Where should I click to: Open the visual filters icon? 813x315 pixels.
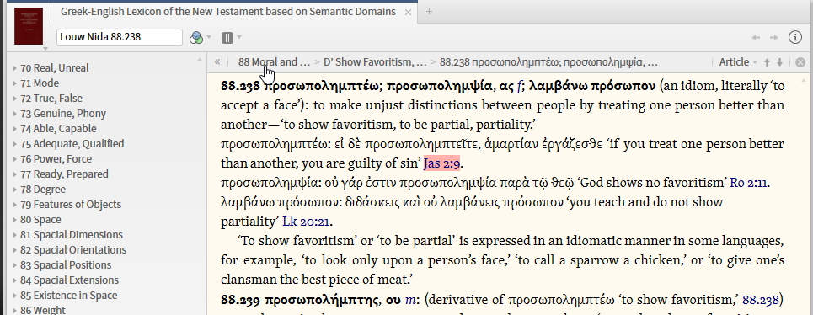click(x=196, y=37)
